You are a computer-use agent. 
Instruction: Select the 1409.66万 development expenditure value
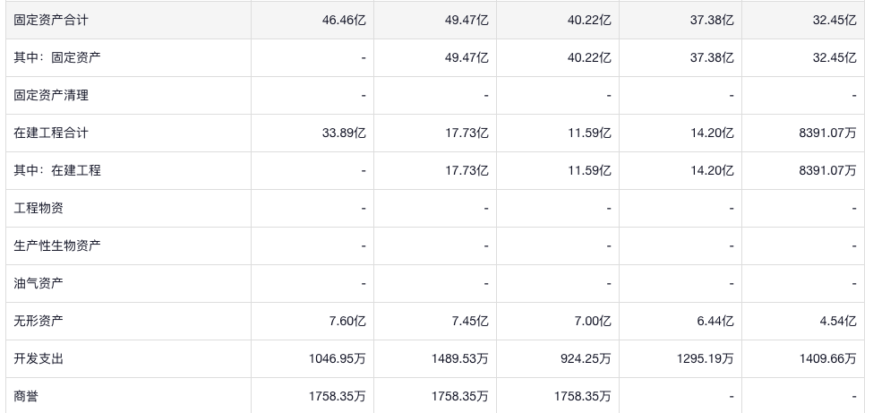pos(828,358)
